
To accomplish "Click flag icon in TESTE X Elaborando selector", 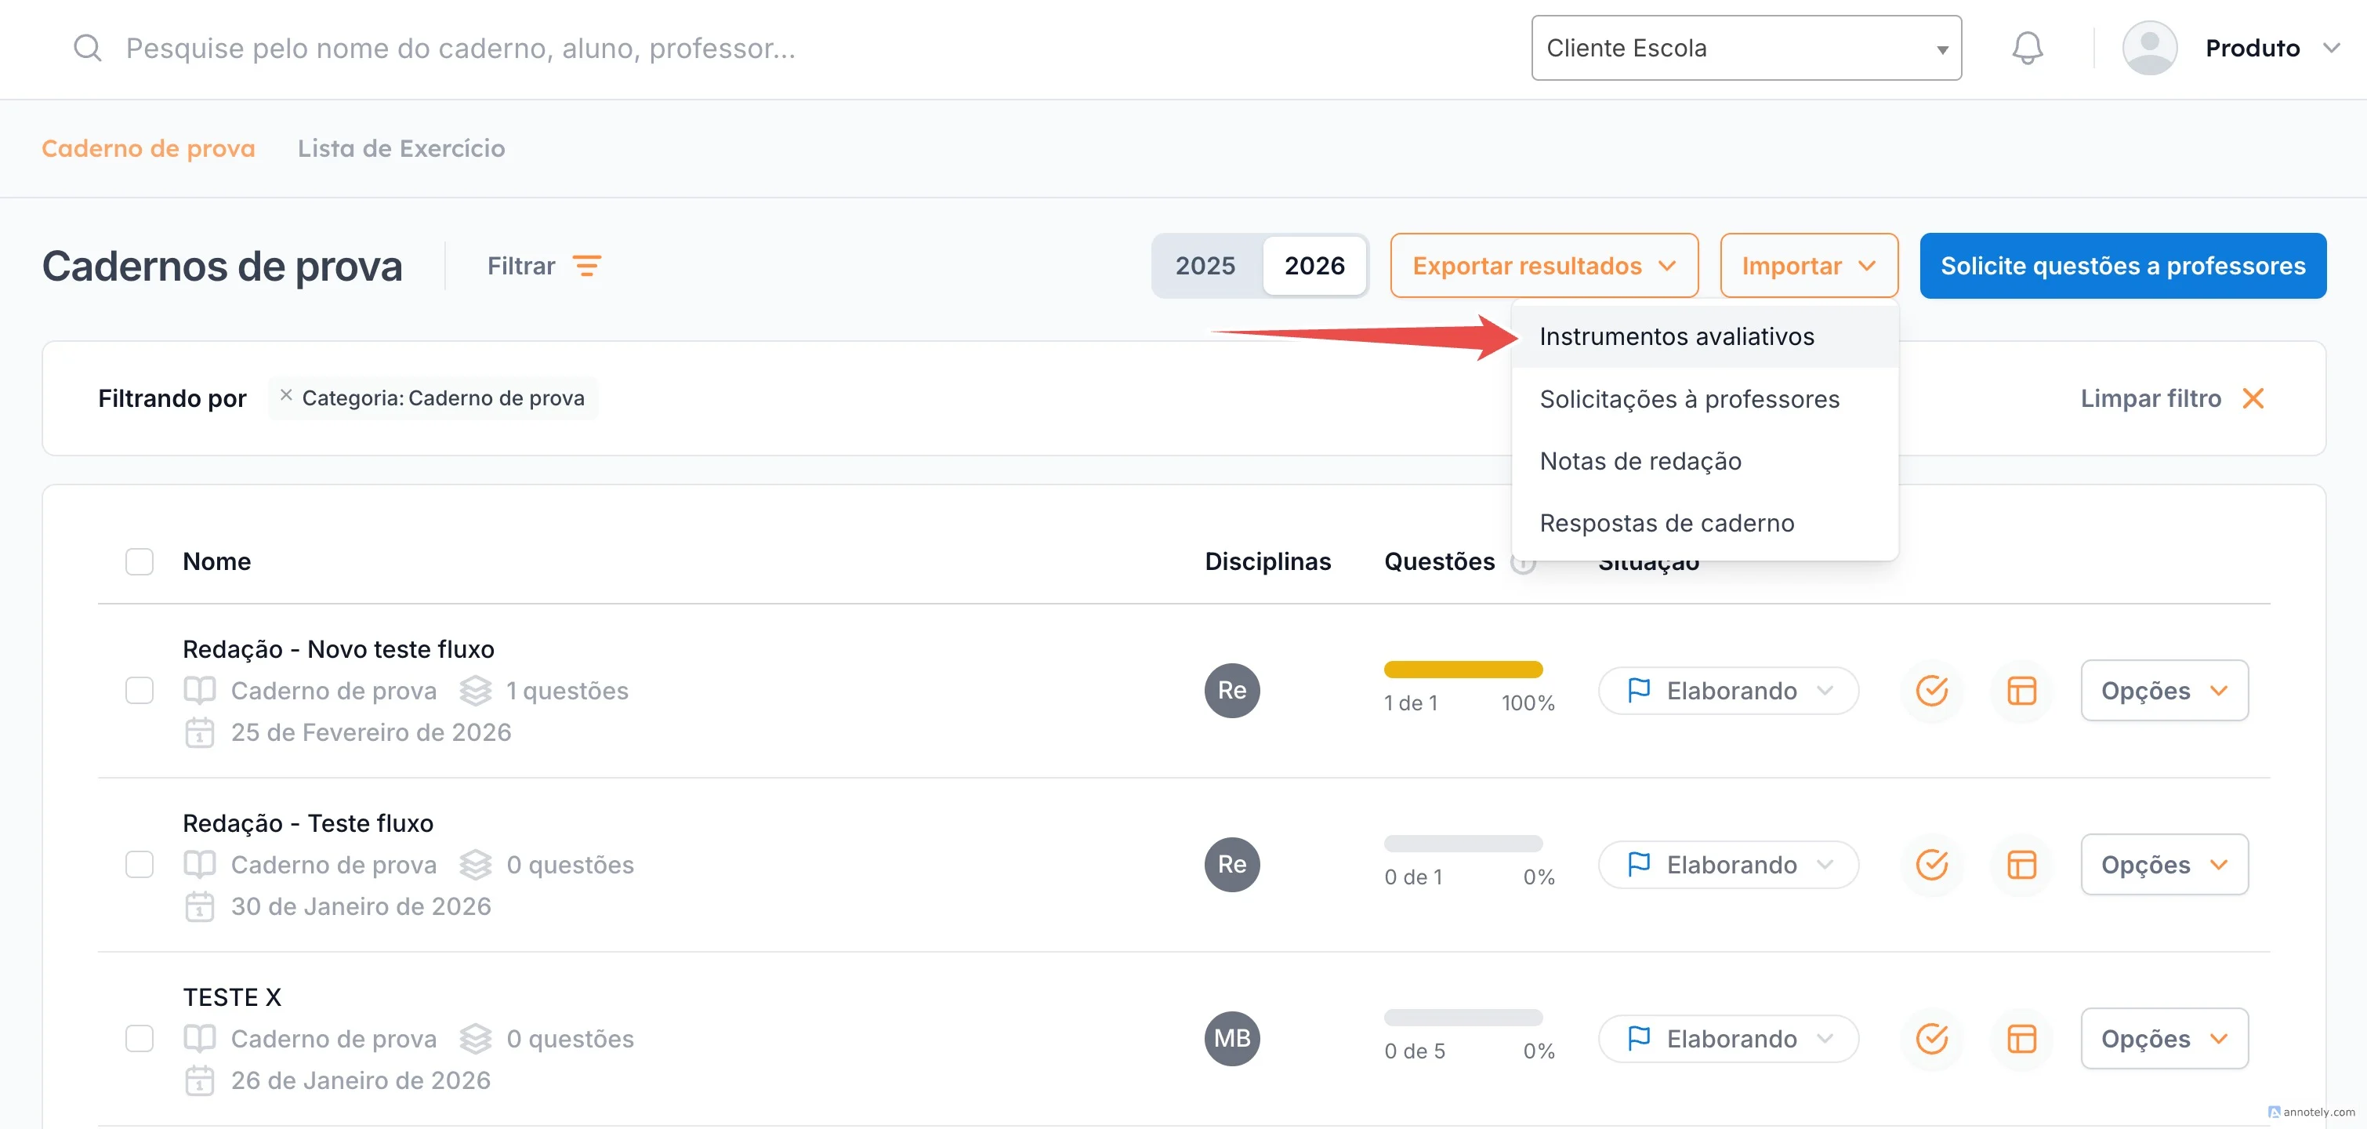I will click(x=1638, y=1038).
